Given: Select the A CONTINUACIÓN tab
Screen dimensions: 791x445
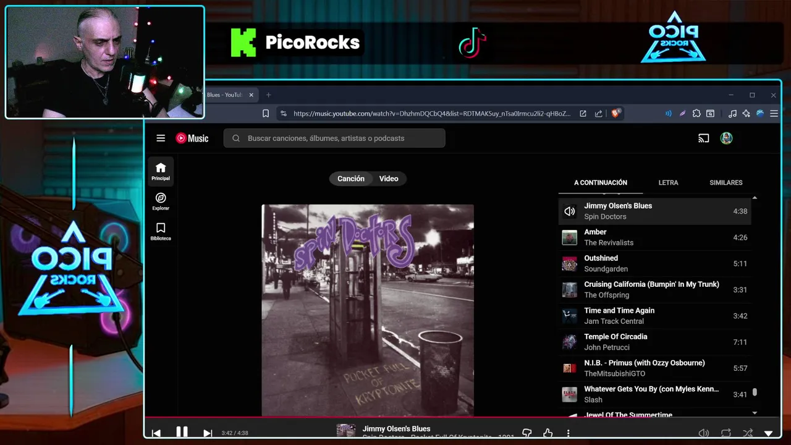Looking at the screenshot, I should pos(601,183).
